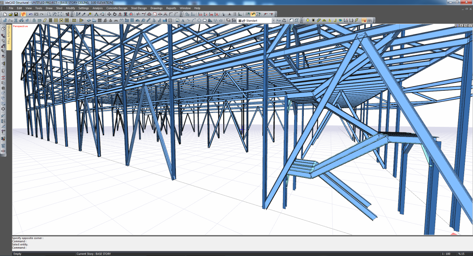This screenshot has height=256, width=473.
Task: Activate the Zoom window magnifier icon
Action: [x=49, y=14]
